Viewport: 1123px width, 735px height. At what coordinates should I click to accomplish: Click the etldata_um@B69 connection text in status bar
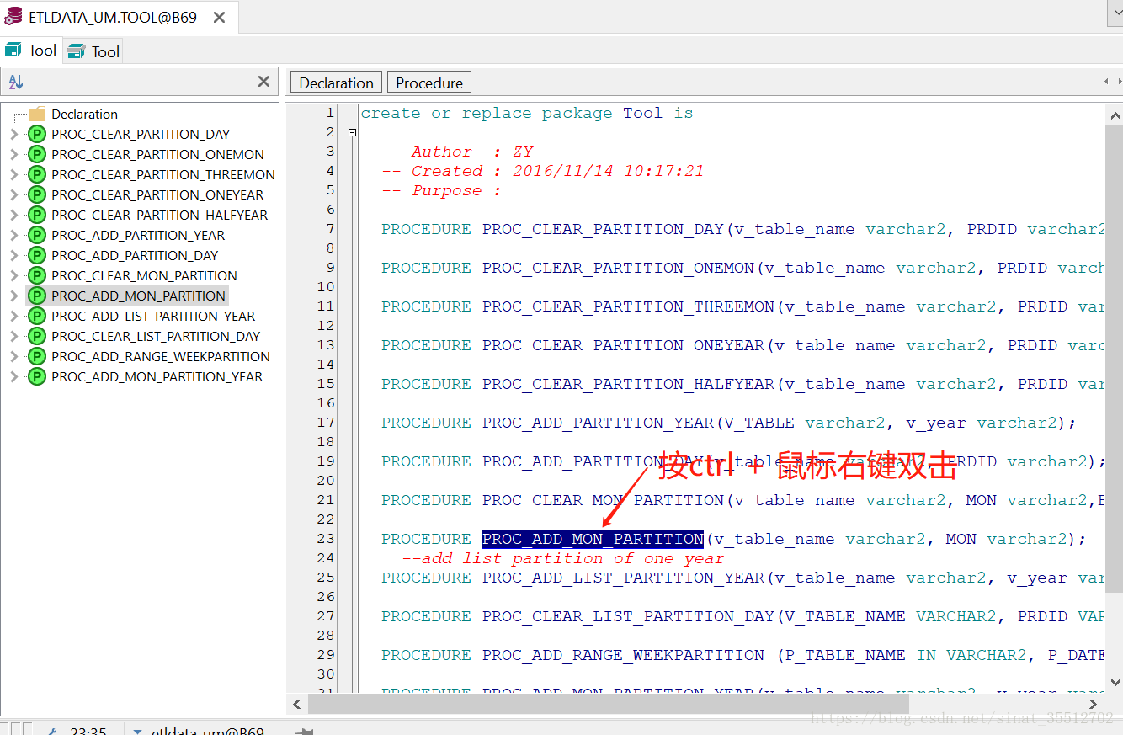(x=207, y=731)
